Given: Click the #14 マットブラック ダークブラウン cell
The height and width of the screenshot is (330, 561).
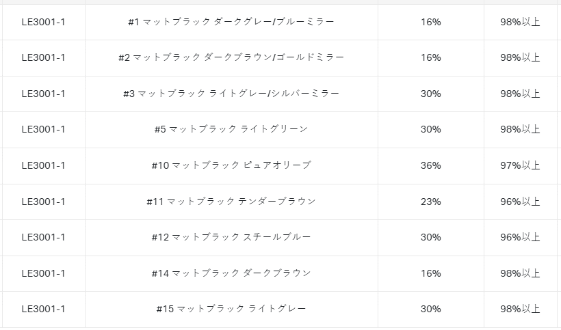Looking at the screenshot, I should pos(231,273).
